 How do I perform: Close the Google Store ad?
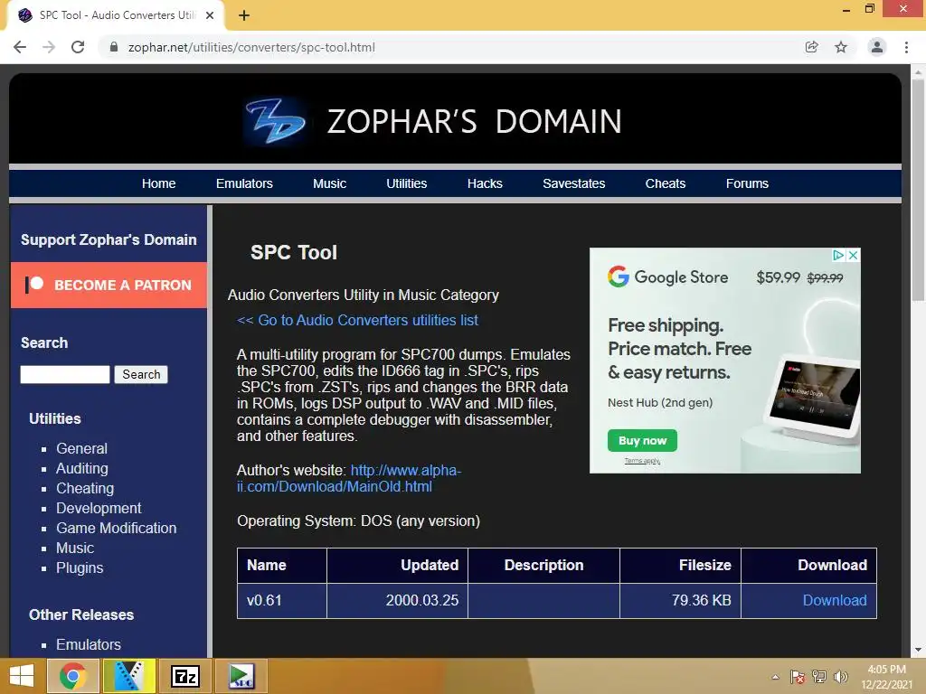pyautogui.click(x=853, y=255)
